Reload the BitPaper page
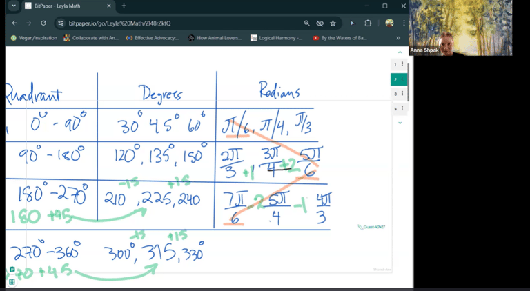 click(43, 23)
